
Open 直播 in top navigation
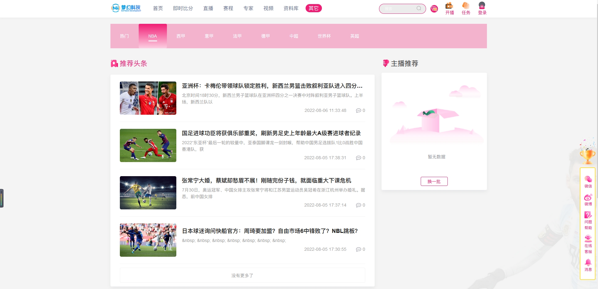pyautogui.click(x=208, y=8)
